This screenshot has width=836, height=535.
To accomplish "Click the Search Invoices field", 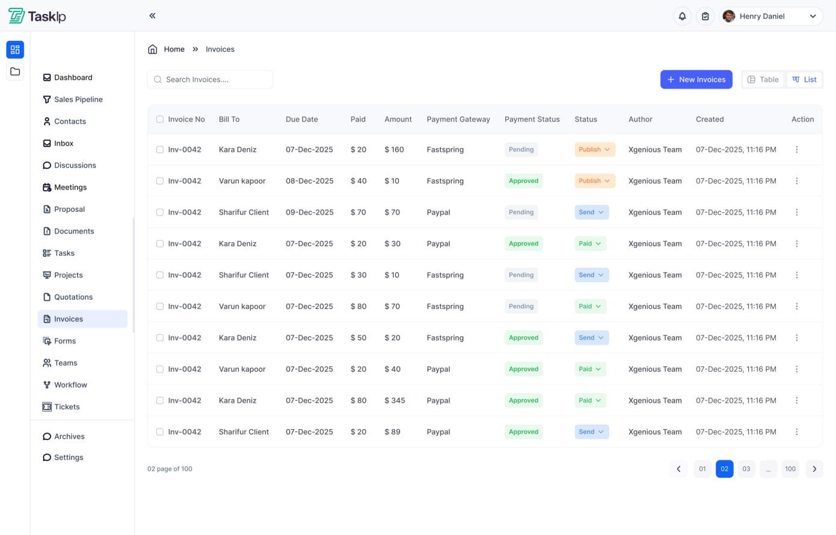I will (210, 79).
